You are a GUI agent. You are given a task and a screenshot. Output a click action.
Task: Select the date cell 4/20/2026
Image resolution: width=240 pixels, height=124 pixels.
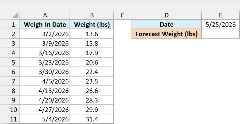point(45,100)
